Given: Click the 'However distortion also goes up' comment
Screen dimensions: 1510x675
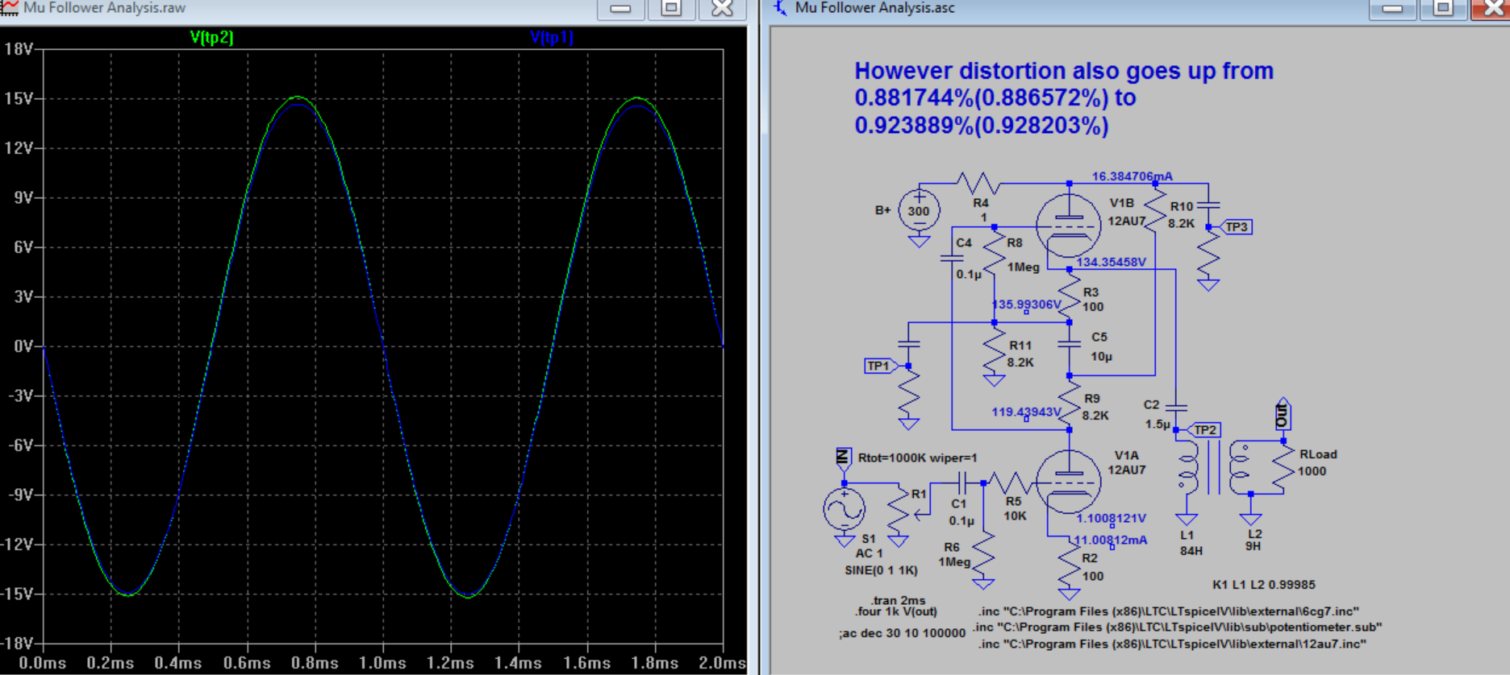Looking at the screenshot, I should [1064, 98].
